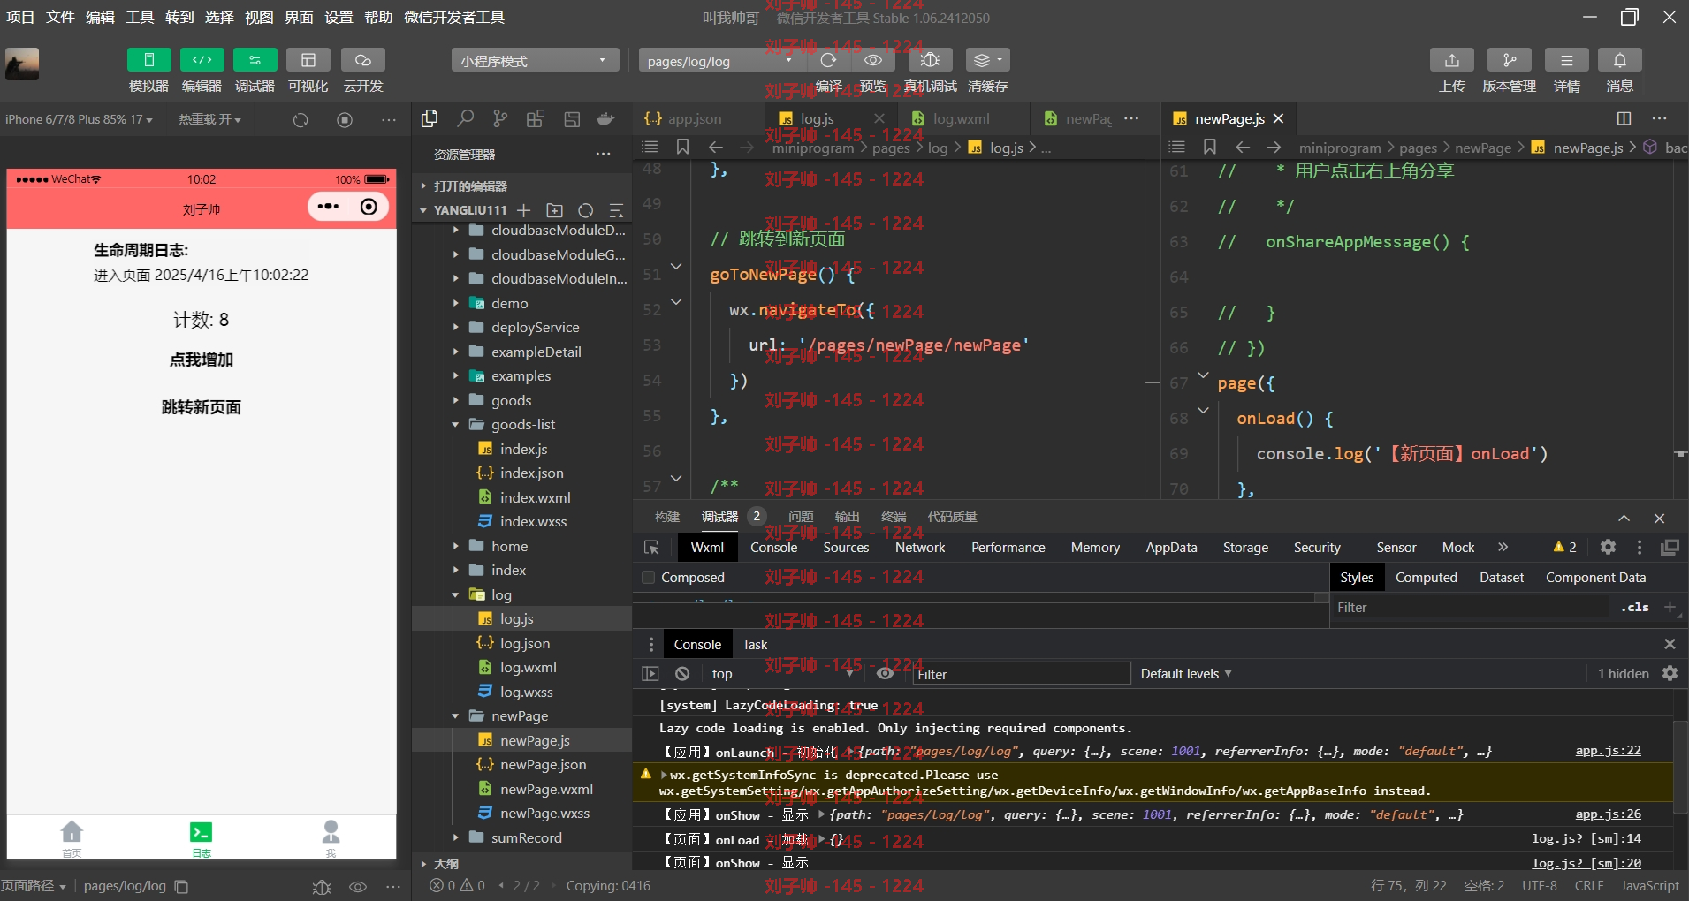This screenshot has width=1689, height=901.
Task: Click the simulator refresh icon
Action: [301, 119]
